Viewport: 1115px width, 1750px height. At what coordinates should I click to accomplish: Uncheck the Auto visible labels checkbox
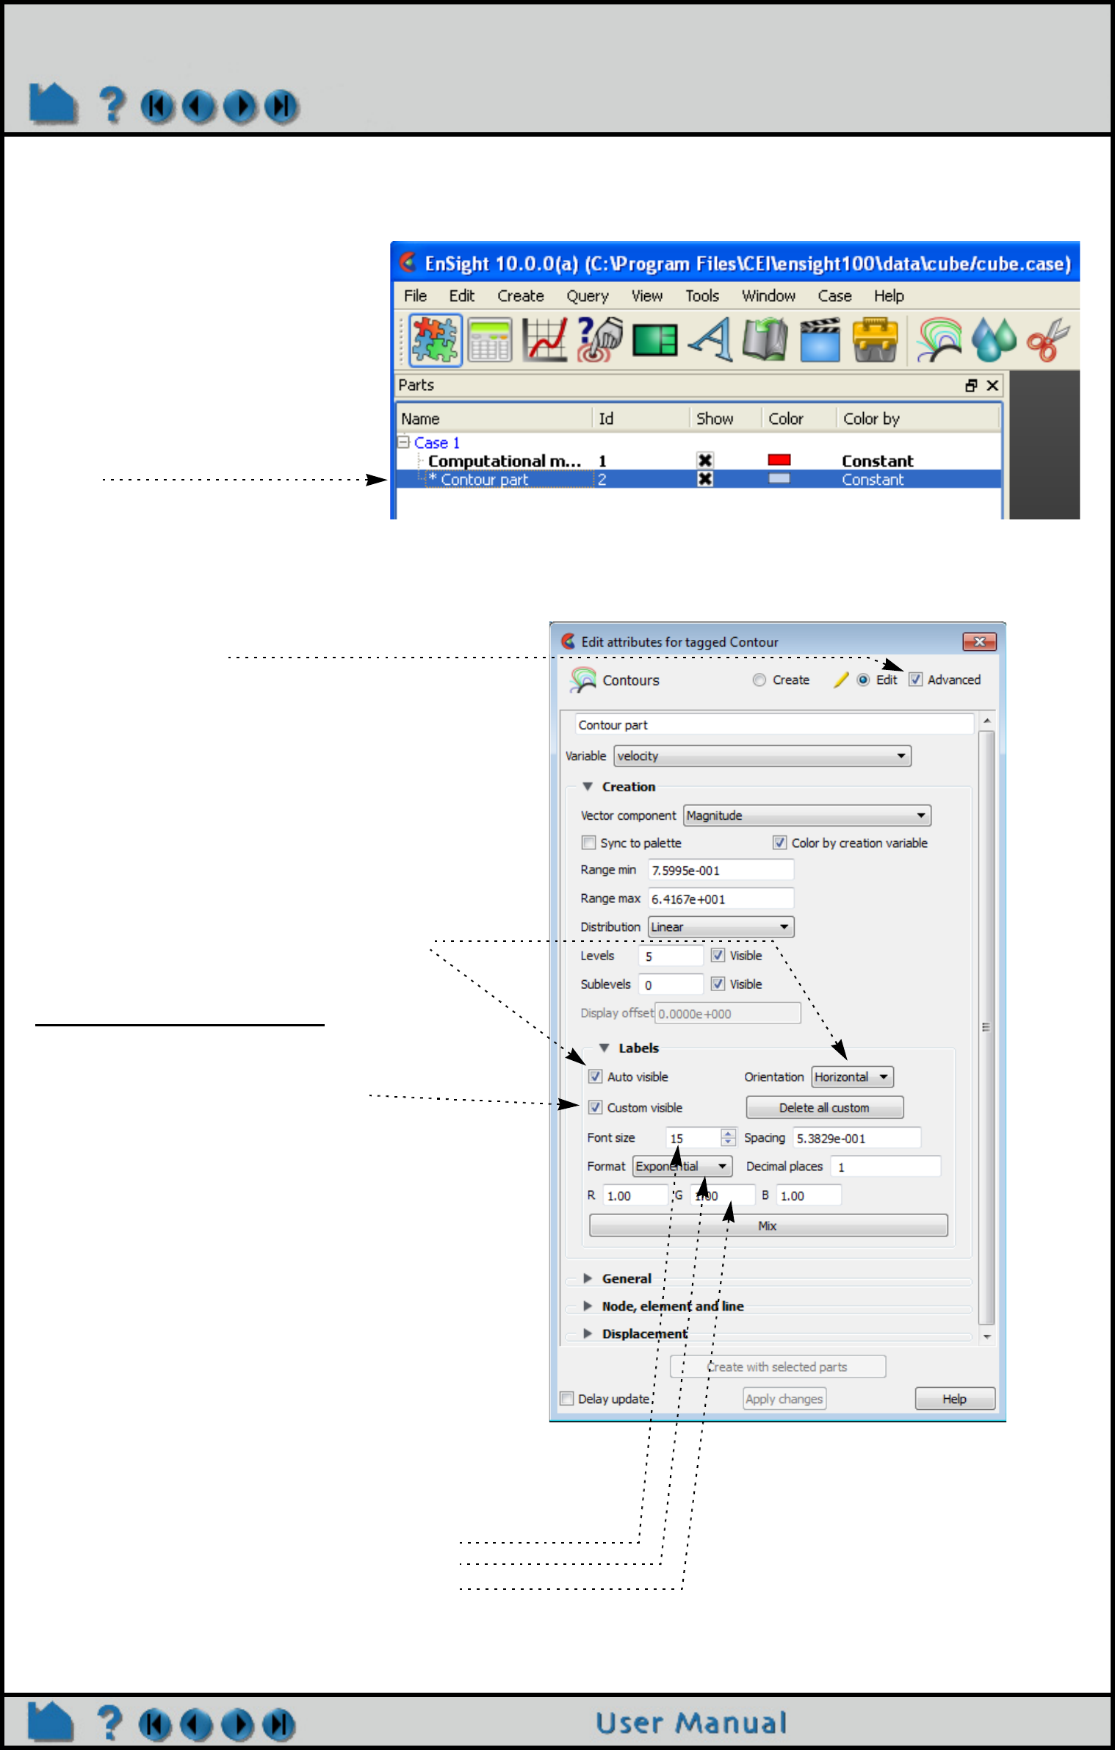(595, 1076)
